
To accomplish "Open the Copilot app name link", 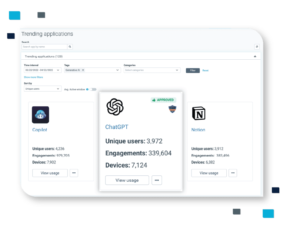I will pos(40,130).
